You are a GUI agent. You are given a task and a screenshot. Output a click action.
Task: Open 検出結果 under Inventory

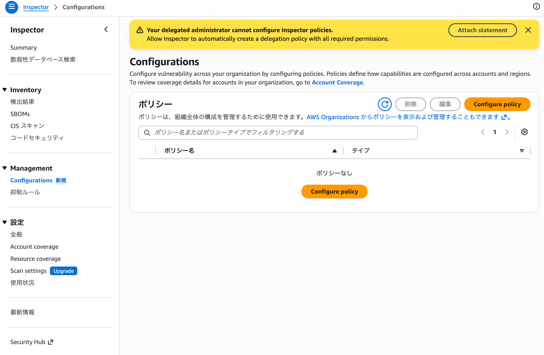tap(22, 102)
